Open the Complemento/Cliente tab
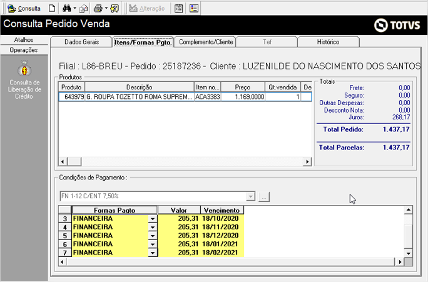This screenshot has width=428, height=282. click(x=206, y=42)
